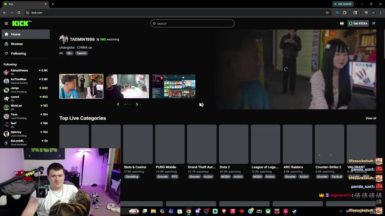This screenshot has width=385, height=216.
Task: Open the Kick hamburger sidebar menu
Action: [x=6, y=23]
